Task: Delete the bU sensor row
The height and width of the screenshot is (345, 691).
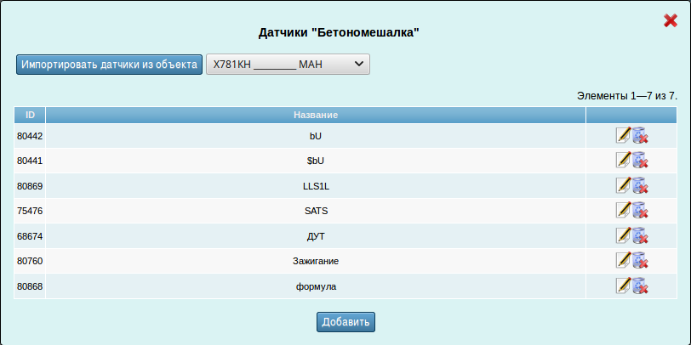Action: (x=640, y=135)
